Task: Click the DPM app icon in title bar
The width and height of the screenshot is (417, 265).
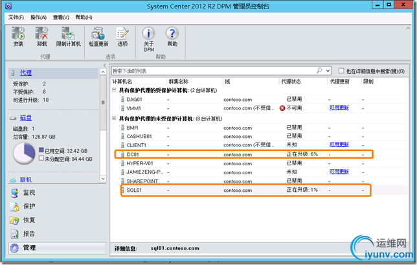Action: [x=8, y=6]
